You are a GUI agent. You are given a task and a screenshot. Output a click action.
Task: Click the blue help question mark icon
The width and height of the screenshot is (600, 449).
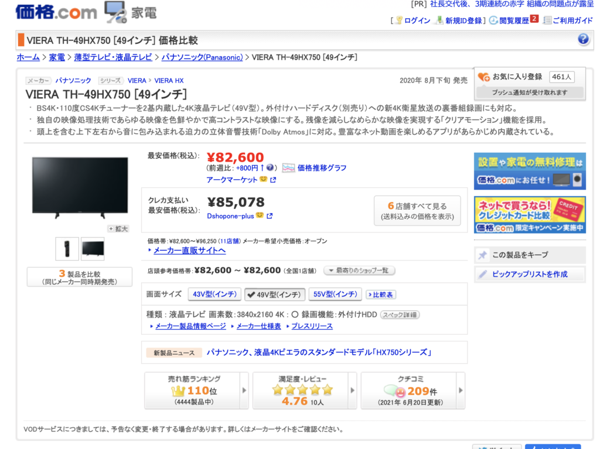click(583, 39)
